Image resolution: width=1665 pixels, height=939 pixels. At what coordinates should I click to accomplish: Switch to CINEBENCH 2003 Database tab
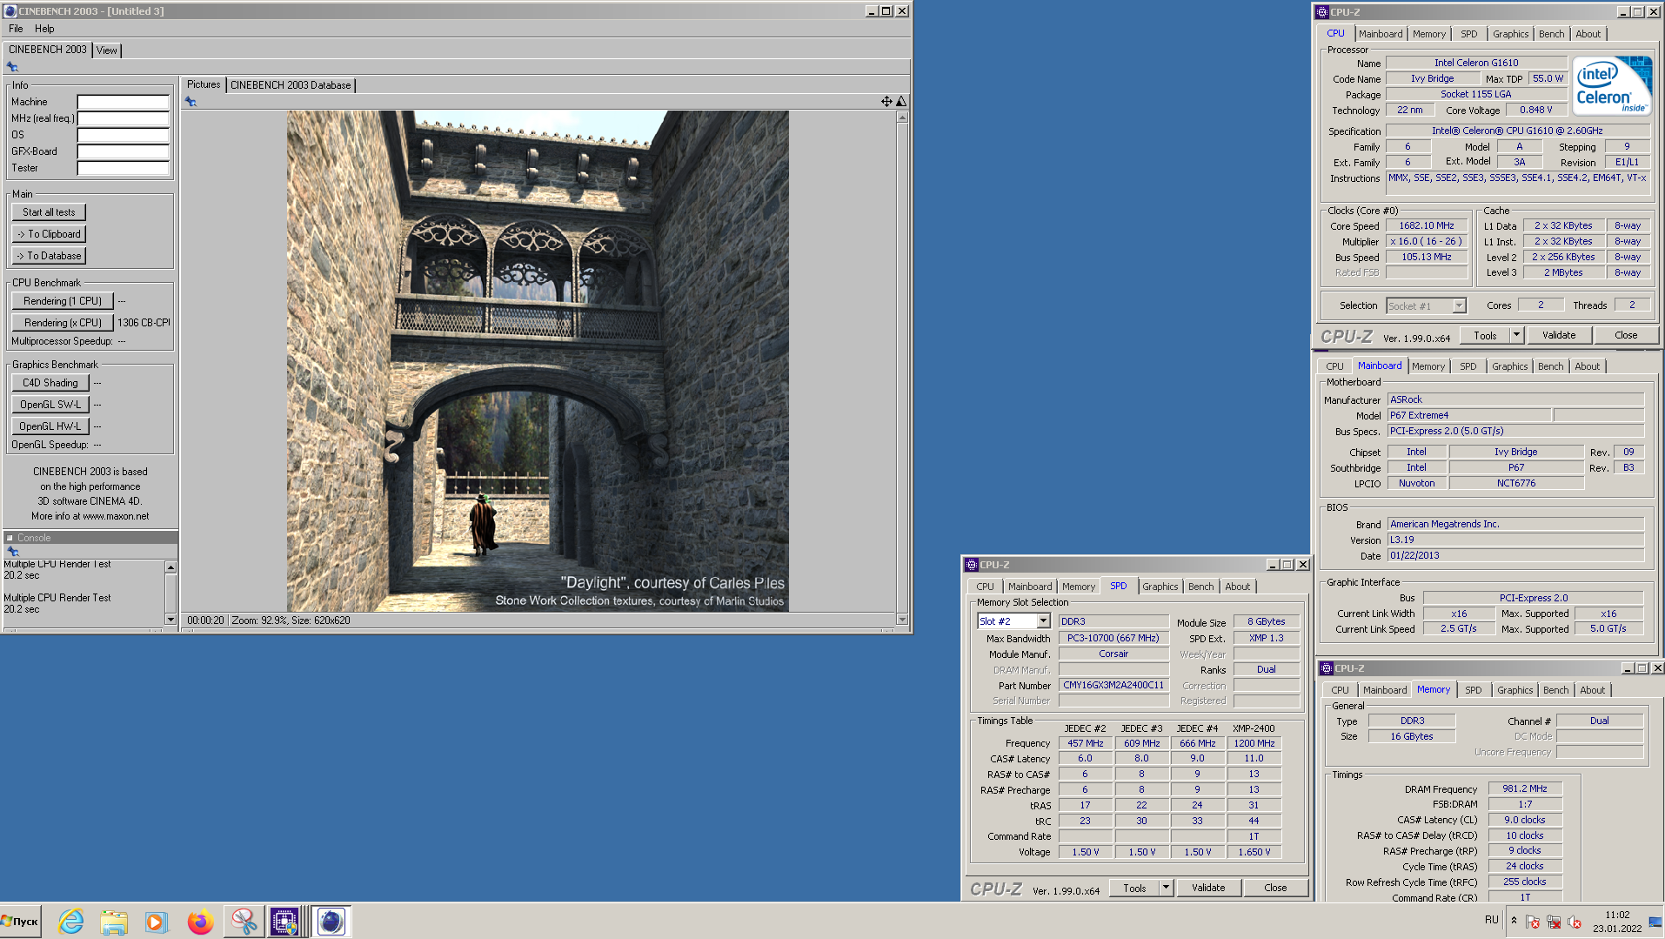[291, 85]
